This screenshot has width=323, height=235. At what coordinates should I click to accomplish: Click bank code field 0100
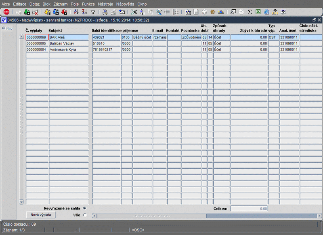point(126,37)
